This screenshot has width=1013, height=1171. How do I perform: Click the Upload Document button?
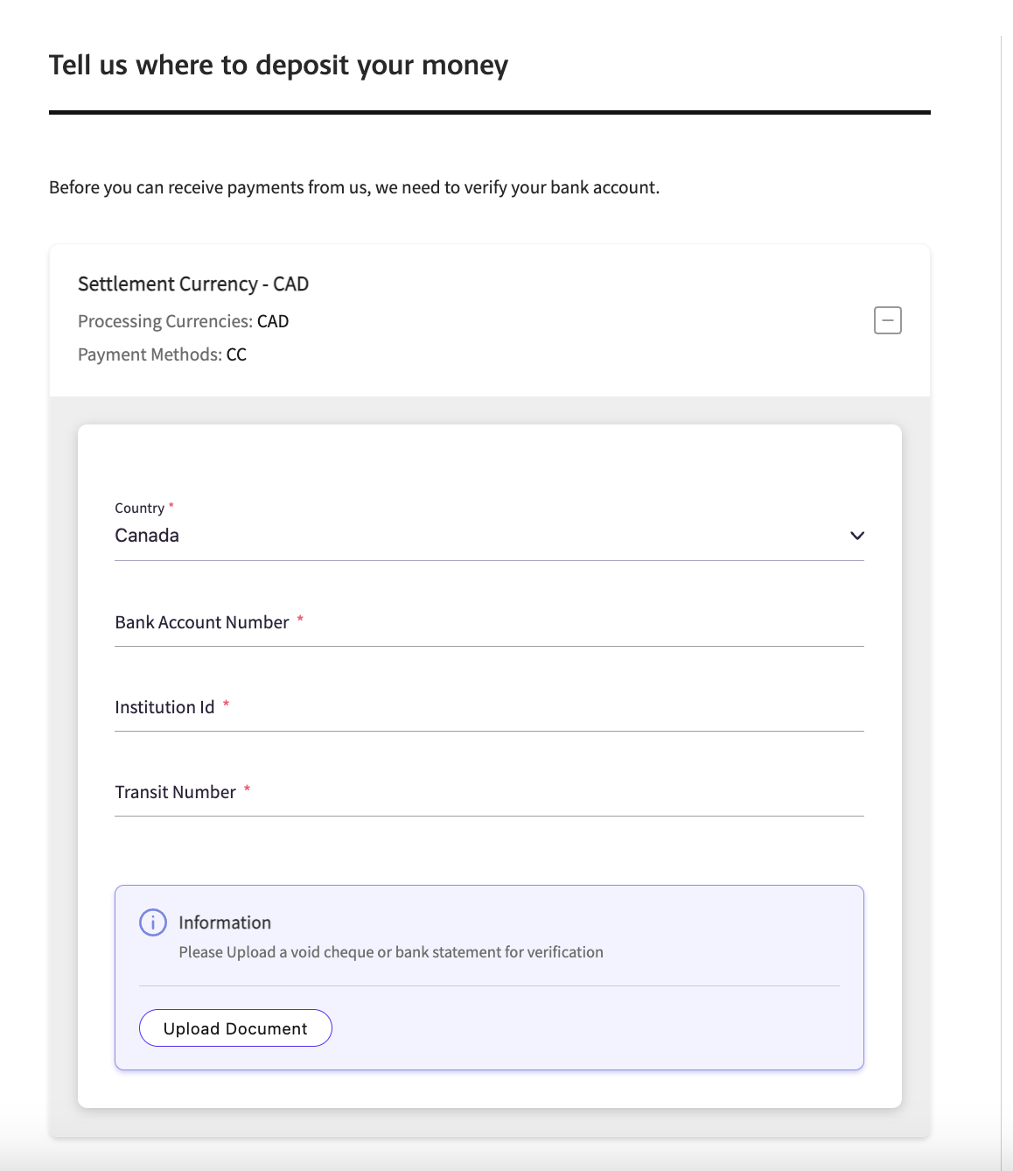pos(235,1027)
